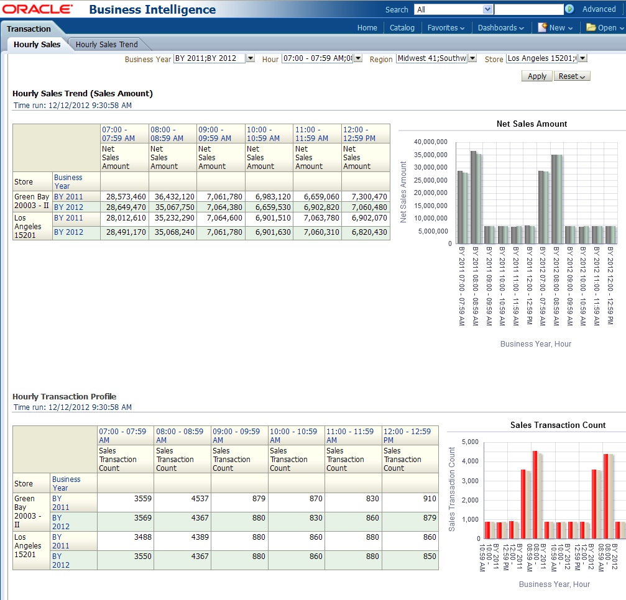Viewport: 626px width, 600px height.
Task: Click into the search text field
Action: coord(528,9)
